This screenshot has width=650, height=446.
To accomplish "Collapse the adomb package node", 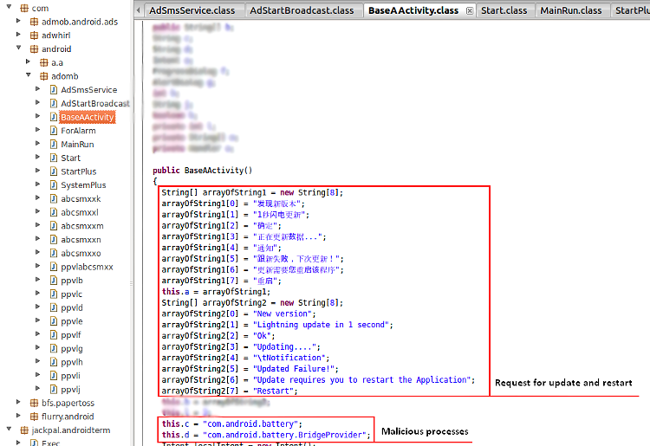I will click(x=29, y=76).
